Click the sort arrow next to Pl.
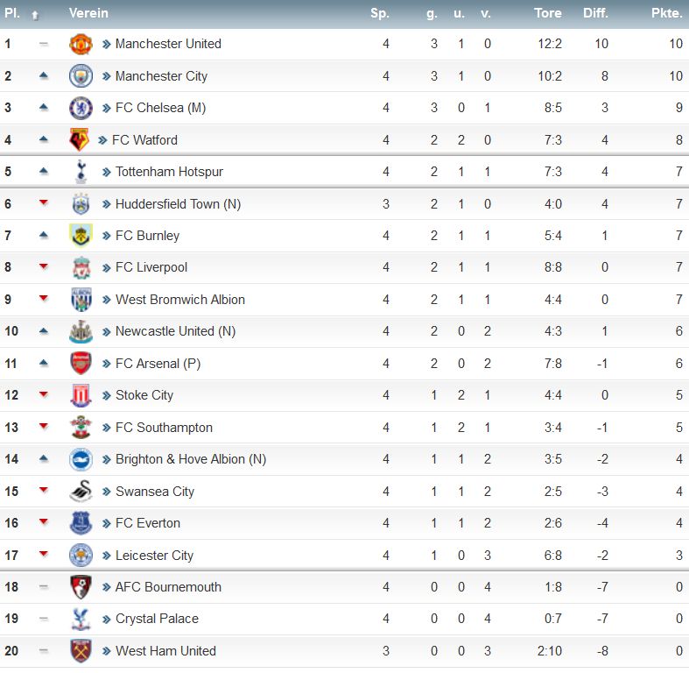The width and height of the screenshot is (689, 673). (35, 16)
